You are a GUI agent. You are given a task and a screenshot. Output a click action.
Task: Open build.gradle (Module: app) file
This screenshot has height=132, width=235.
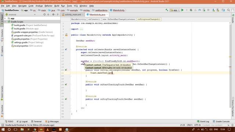[25, 29]
